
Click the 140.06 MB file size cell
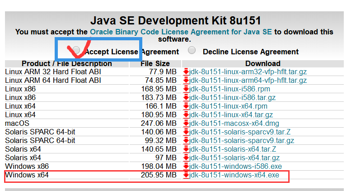tap(159, 132)
